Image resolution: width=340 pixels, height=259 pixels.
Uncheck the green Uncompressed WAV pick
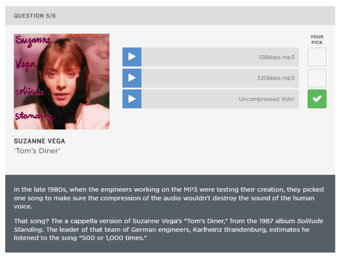[317, 99]
